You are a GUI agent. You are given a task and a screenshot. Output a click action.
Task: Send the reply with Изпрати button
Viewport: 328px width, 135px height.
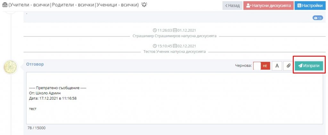point(309,66)
